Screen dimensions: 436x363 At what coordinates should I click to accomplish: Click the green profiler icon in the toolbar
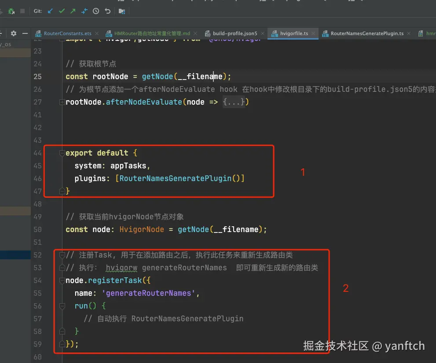point(11,11)
